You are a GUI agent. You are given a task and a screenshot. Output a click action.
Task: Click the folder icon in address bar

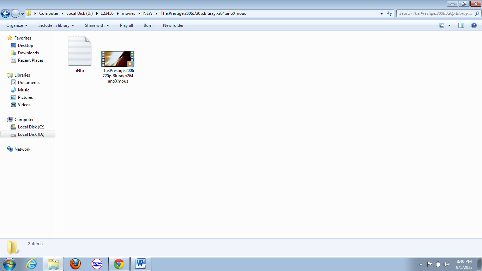29,13
